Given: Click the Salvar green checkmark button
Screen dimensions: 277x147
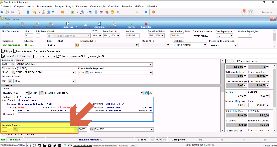Looking at the screenshot, I should [x=131, y=25].
